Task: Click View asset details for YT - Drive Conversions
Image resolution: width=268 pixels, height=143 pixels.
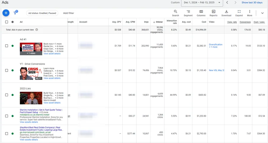Action: pos(52,78)
